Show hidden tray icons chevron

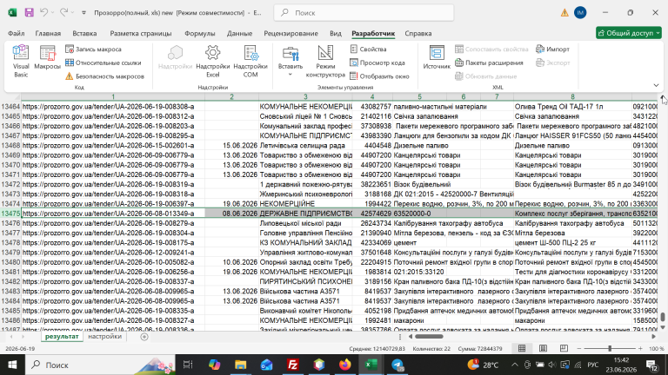(x=515, y=365)
